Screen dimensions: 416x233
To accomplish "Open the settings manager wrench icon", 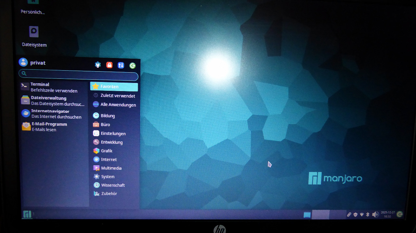I will click(x=98, y=65).
